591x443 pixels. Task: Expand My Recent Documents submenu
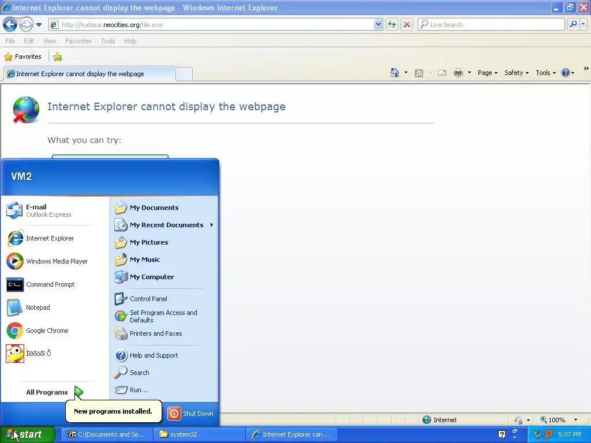(x=164, y=225)
